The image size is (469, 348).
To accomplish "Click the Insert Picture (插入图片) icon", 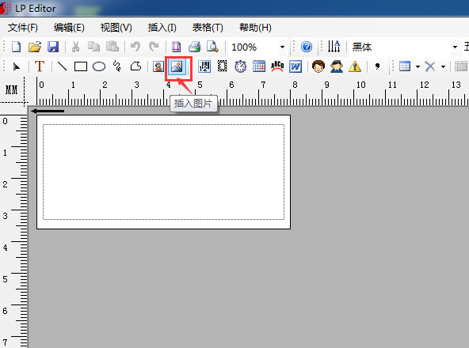I will click(x=177, y=66).
